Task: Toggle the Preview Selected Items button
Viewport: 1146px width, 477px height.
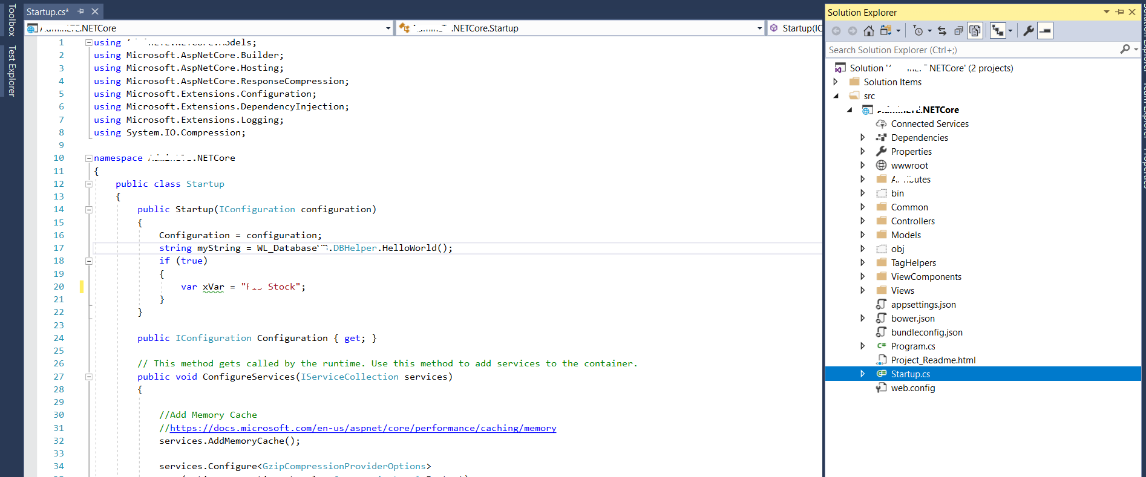Action: [1046, 31]
